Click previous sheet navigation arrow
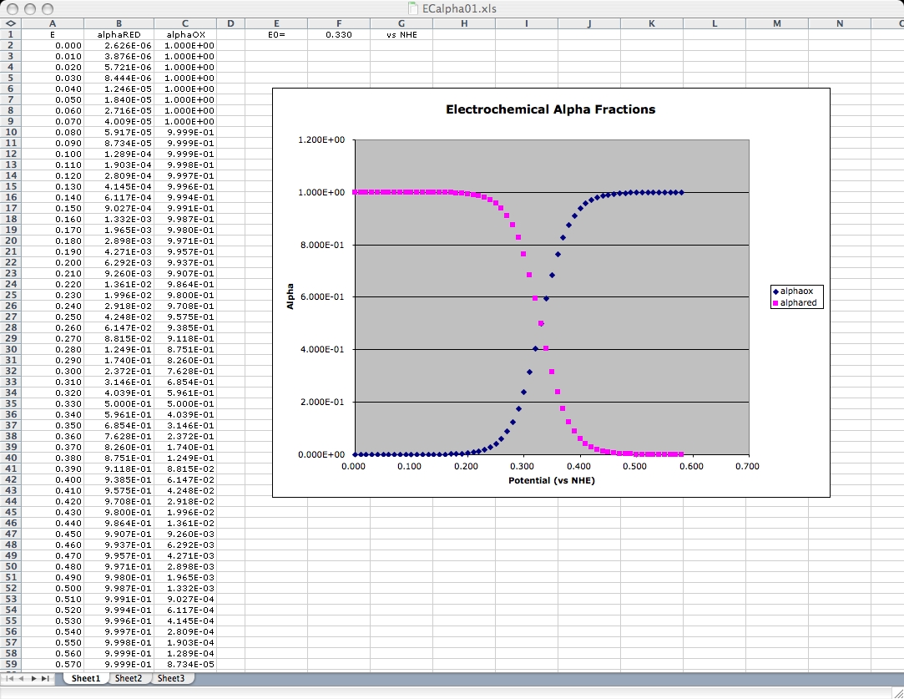Image resolution: width=904 pixels, height=699 pixels. (x=21, y=679)
